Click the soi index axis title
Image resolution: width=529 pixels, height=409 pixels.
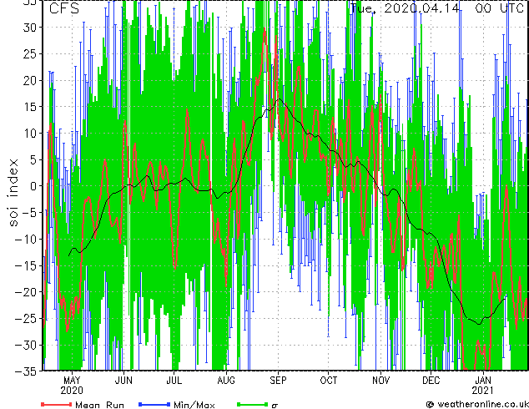[x=13, y=192]
